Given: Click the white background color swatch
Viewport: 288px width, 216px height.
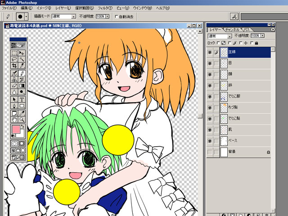Looking at the screenshot, I should pyautogui.click(x=22, y=135).
